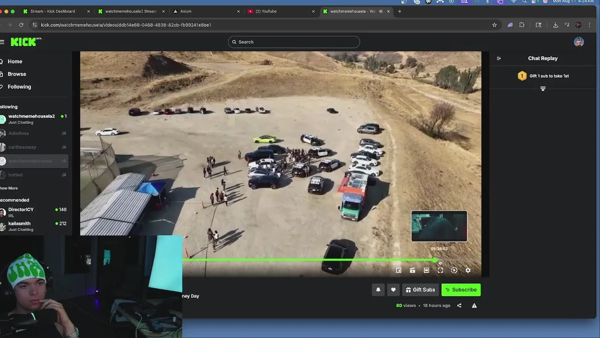The image size is (600, 338).
Task: Click the gold rank 1 gift badge
Action: click(x=522, y=76)
